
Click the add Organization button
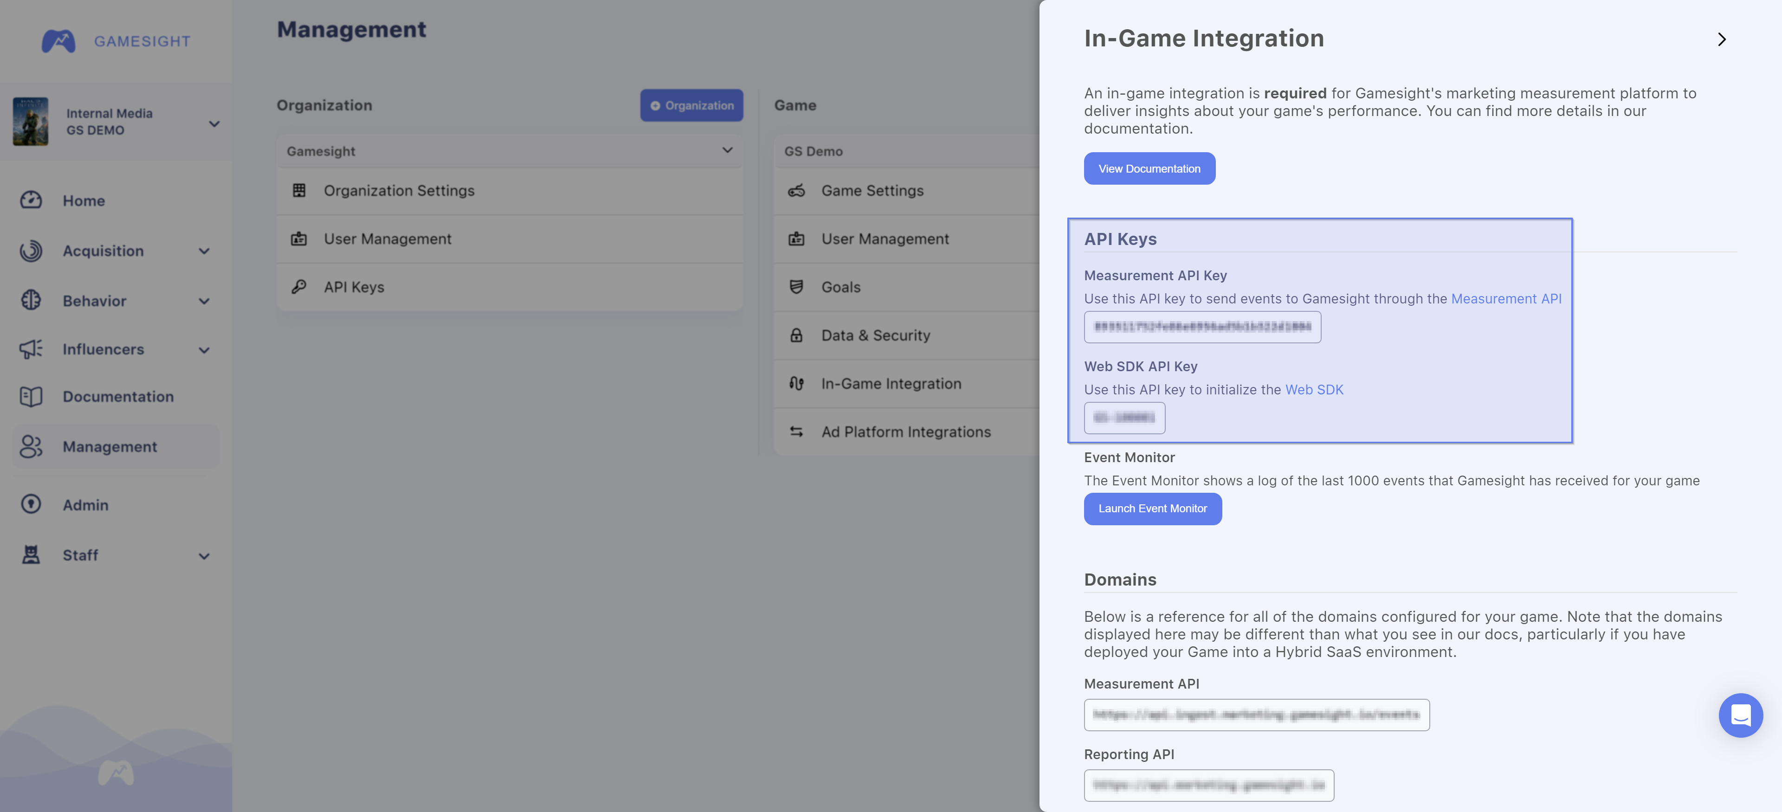click(691, 105)
